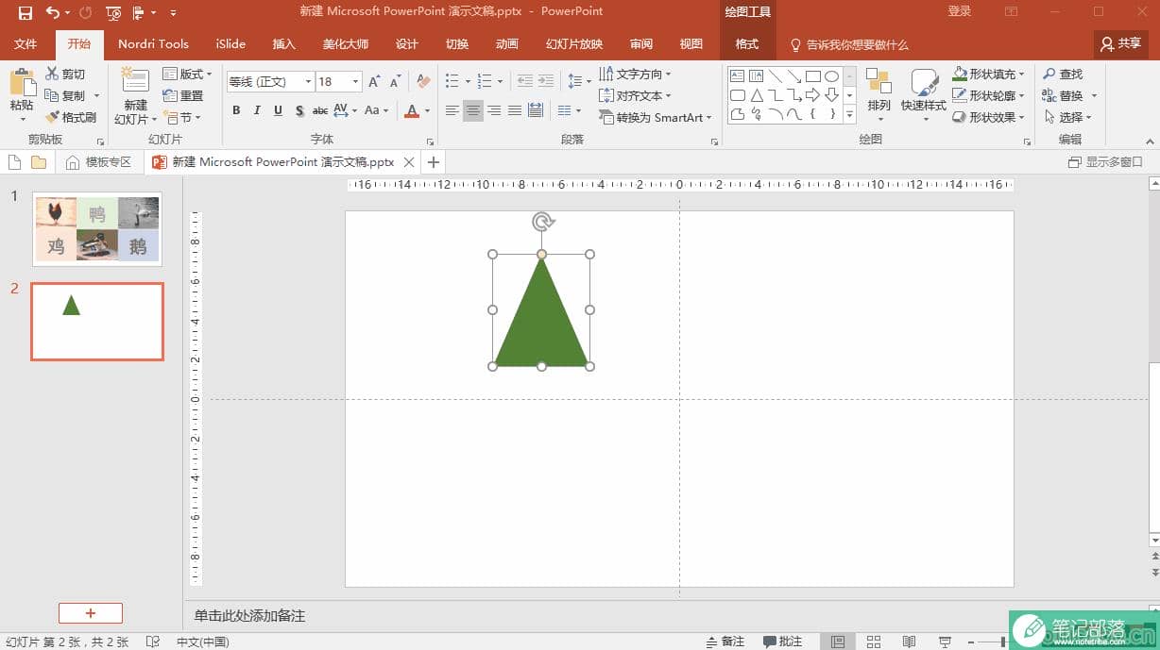1160x650 pixels.
Task: Align text left
Action: tap(452, 110)
